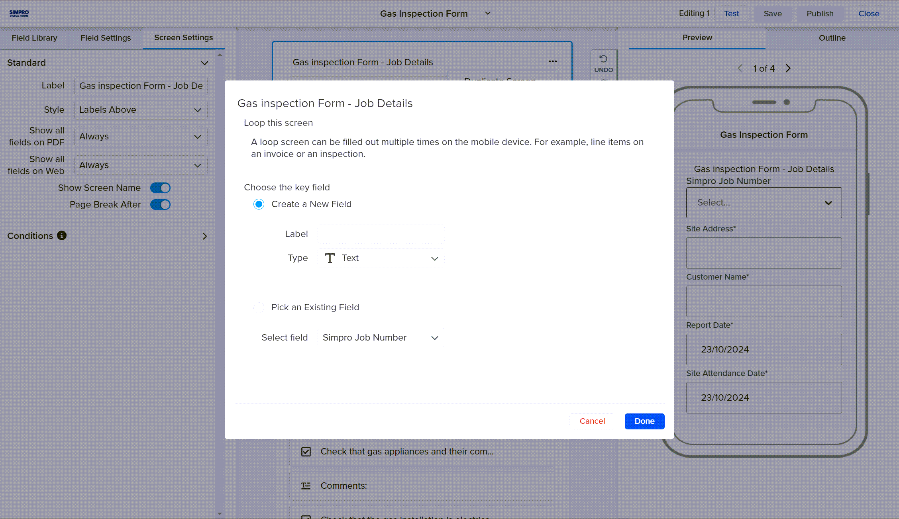Image resolution: width=899 pixels, height=519 pixels.
Task: Open the Gas Inspection Form title dropdown
Action: (x=488, y=14)
